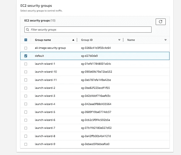Click group ID sg-0be82f223ecdf1f55
The height and width of the screenshot is (155, 181).
point(95,88)
